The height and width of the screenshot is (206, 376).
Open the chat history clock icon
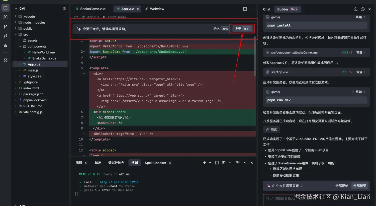click(x=362, y=9)
